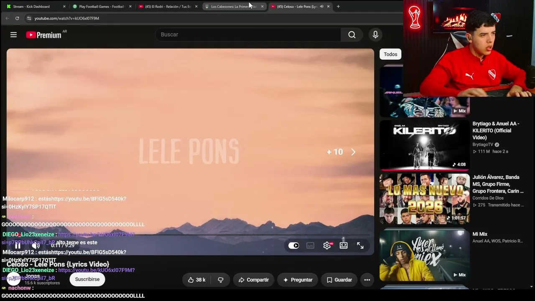The height and width of the screenshot is (301, 535).
Task: Open the Mi Mix playlist thumbnail
Action: click(425, 255)
